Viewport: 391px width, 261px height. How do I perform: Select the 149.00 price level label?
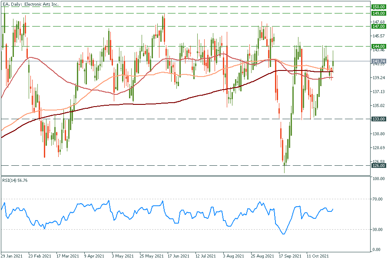[x=379, y=13]
